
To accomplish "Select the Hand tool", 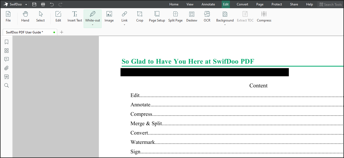I will (x=25, y=17).
